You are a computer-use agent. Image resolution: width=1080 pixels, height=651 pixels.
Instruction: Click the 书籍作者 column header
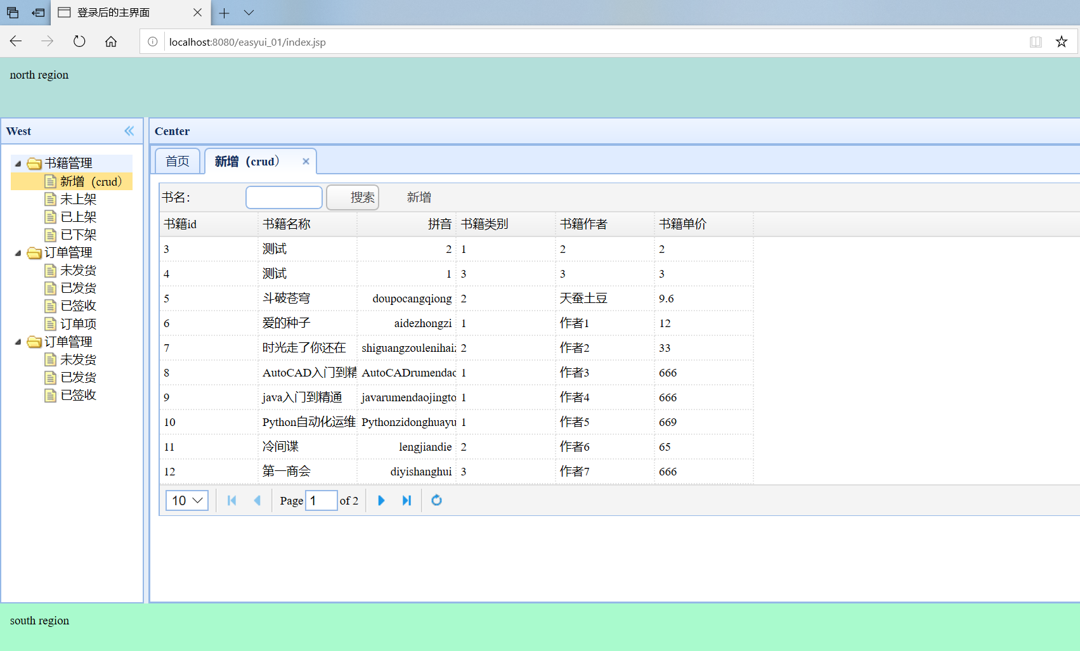point(604,224)
